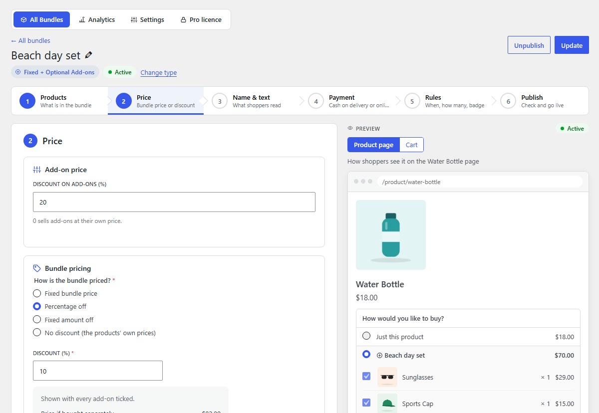Click the Change type link
The image size is (599, 413).
159,72
